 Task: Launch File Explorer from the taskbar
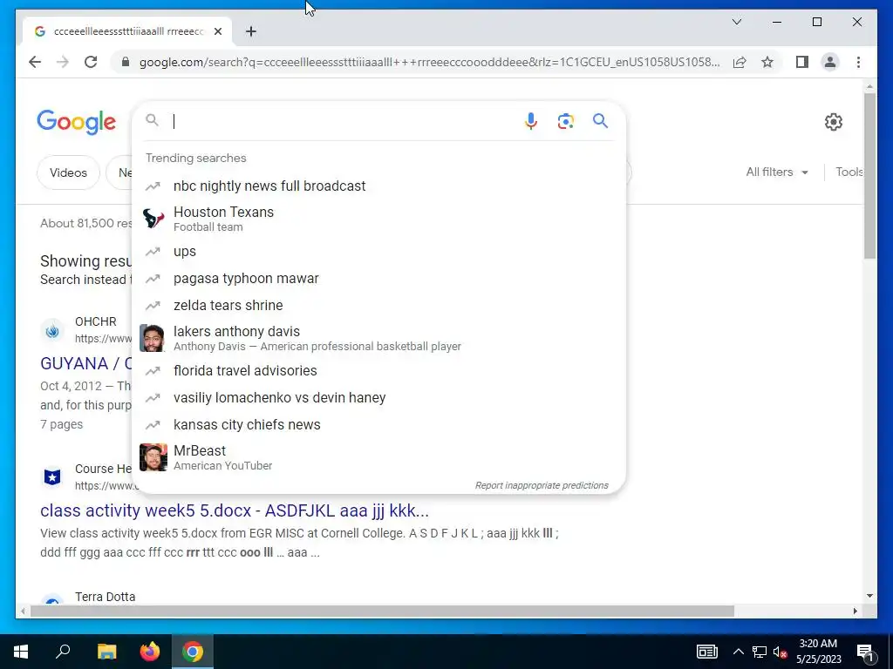[x=106, y=652]
